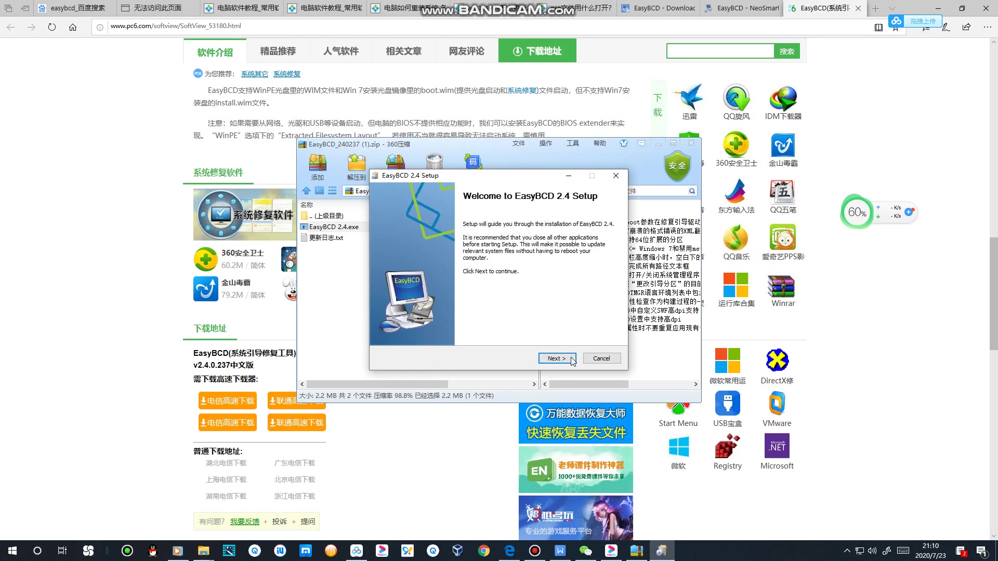Click the 下载地址 download button on page
The height and width of the screenshot is (561, 998).
(537, 50)
